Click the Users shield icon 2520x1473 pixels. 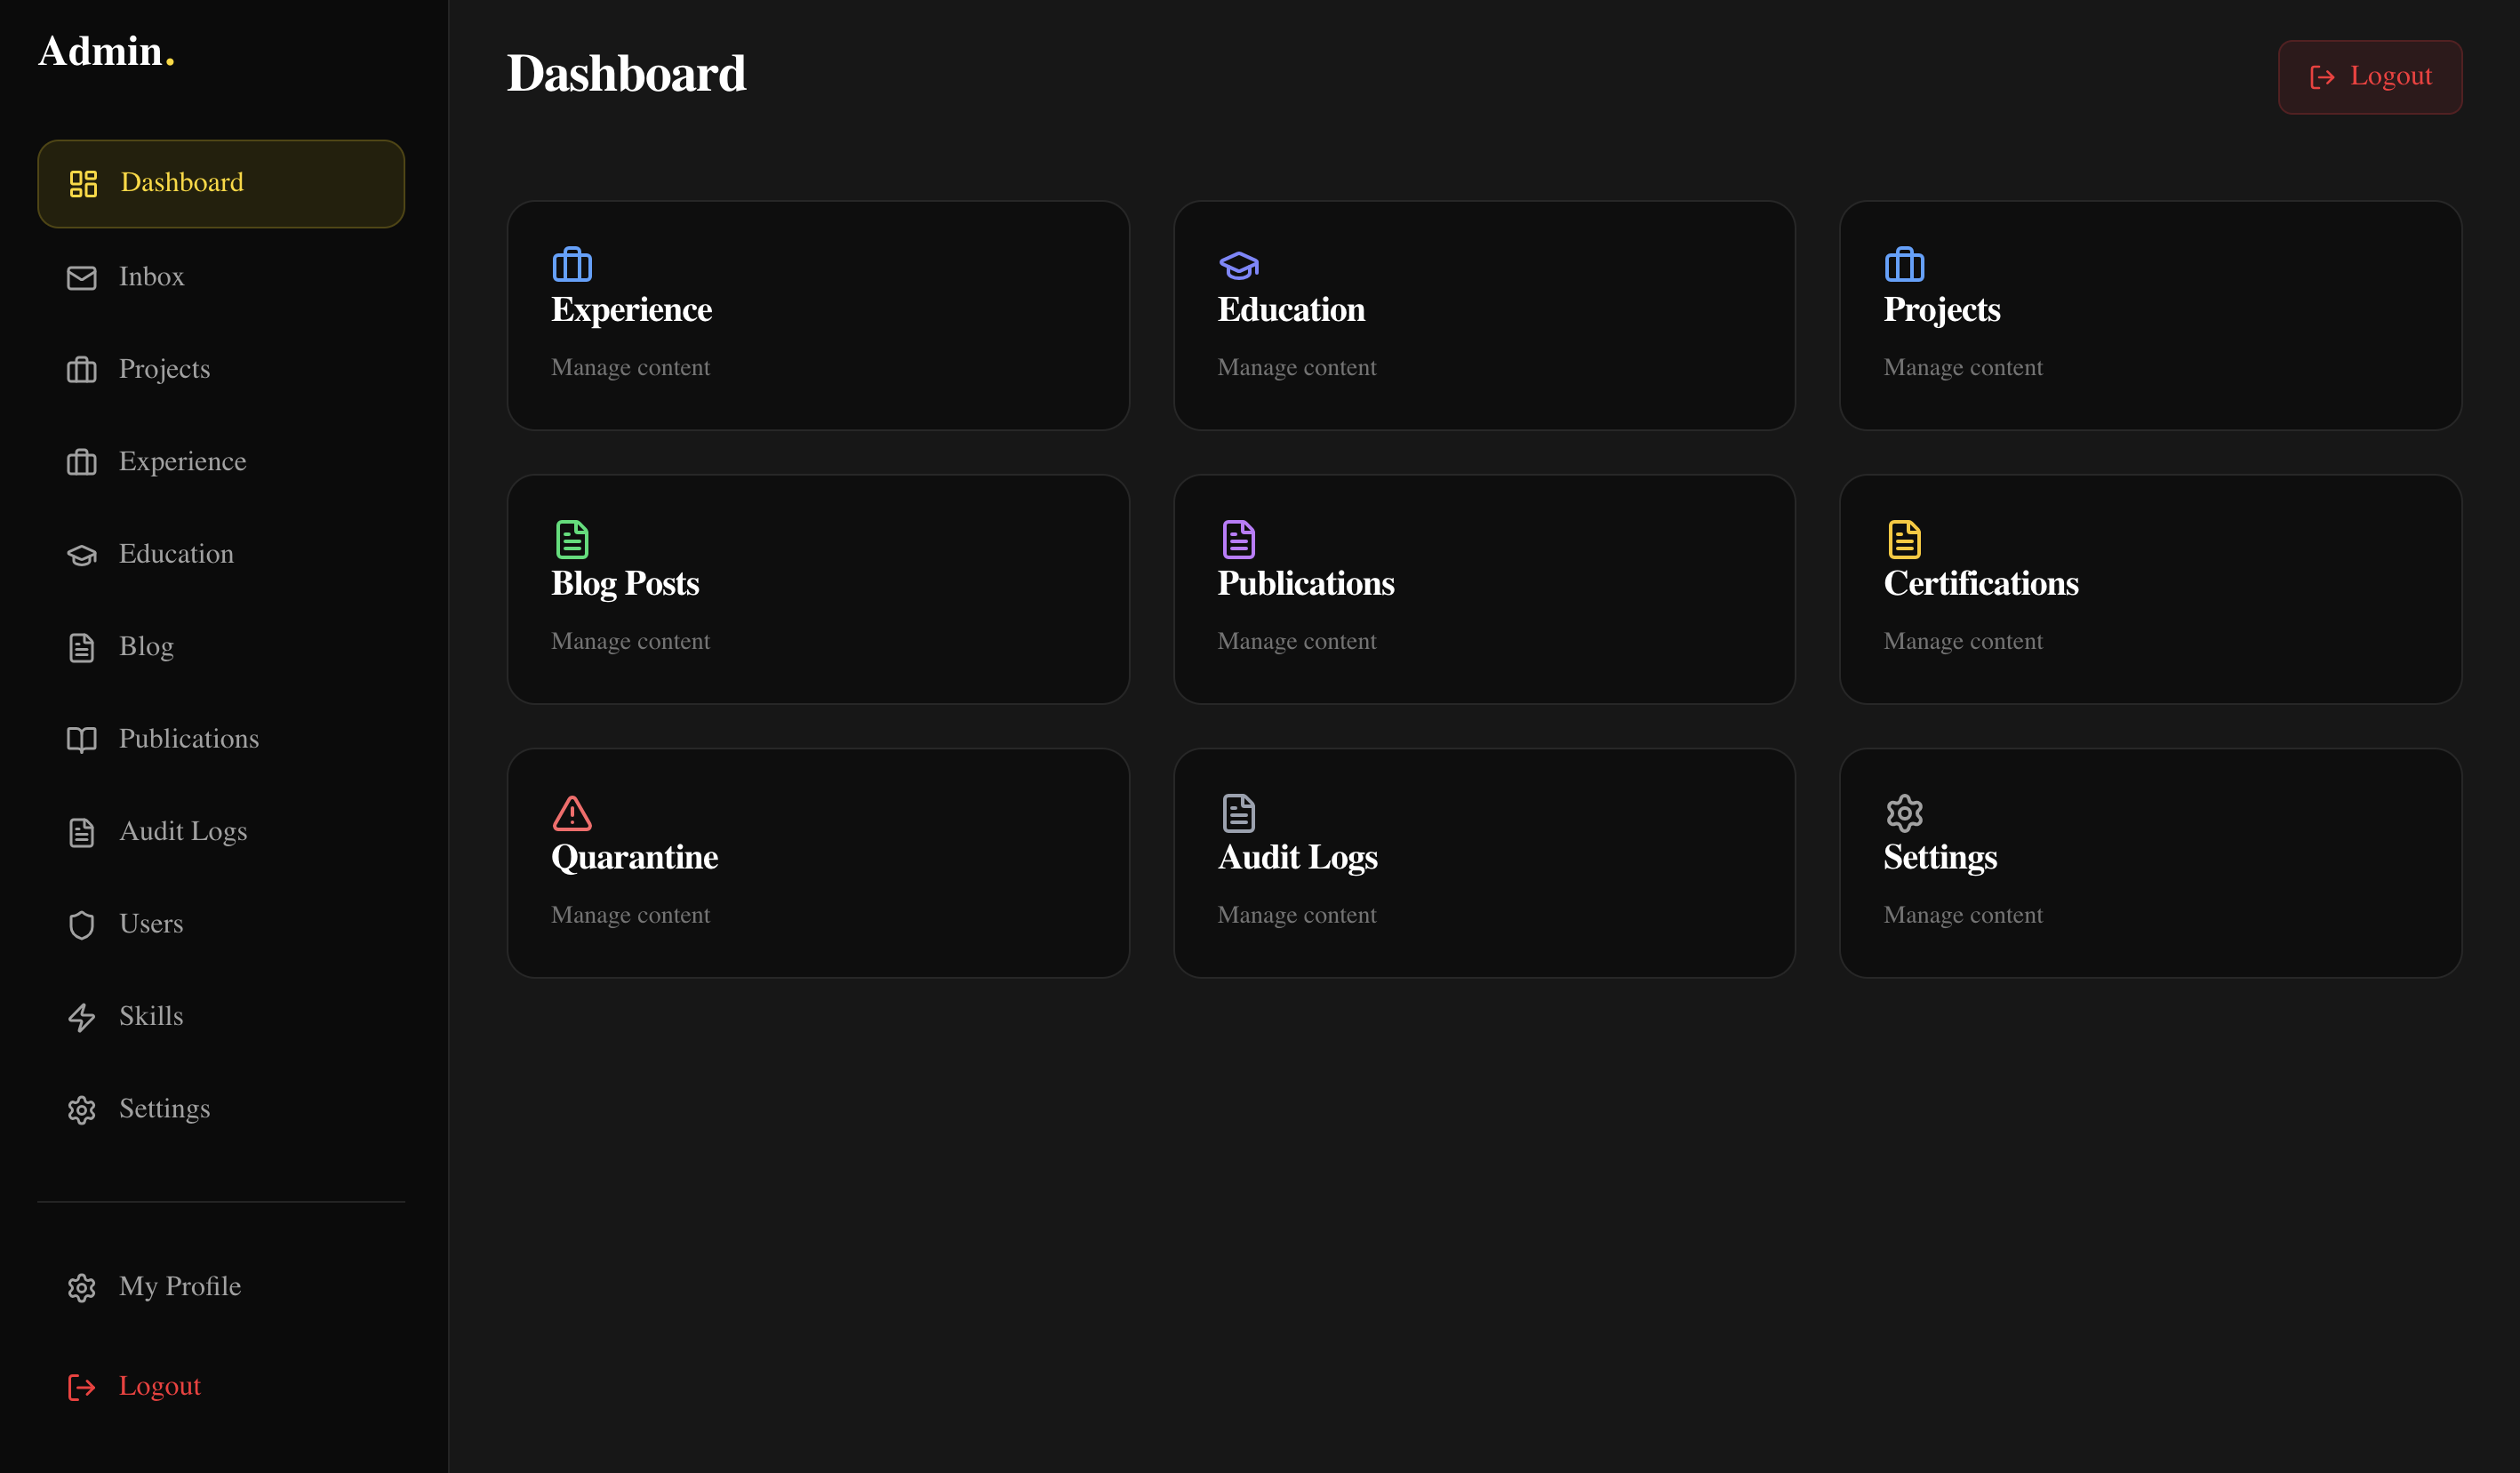click(82, 925)
